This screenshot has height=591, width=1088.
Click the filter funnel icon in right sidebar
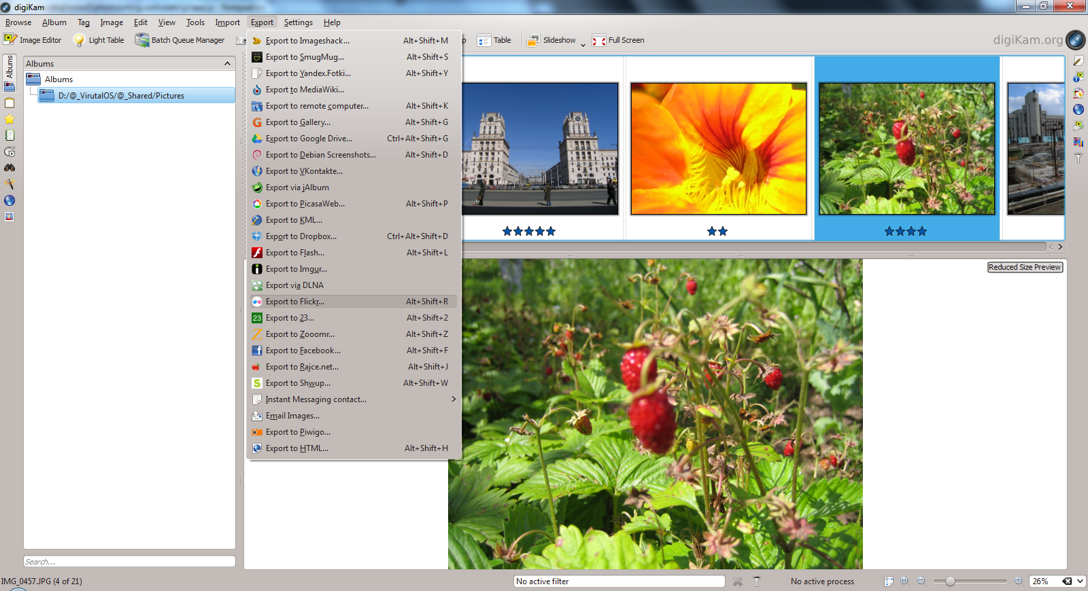[x=1078, y=158]
